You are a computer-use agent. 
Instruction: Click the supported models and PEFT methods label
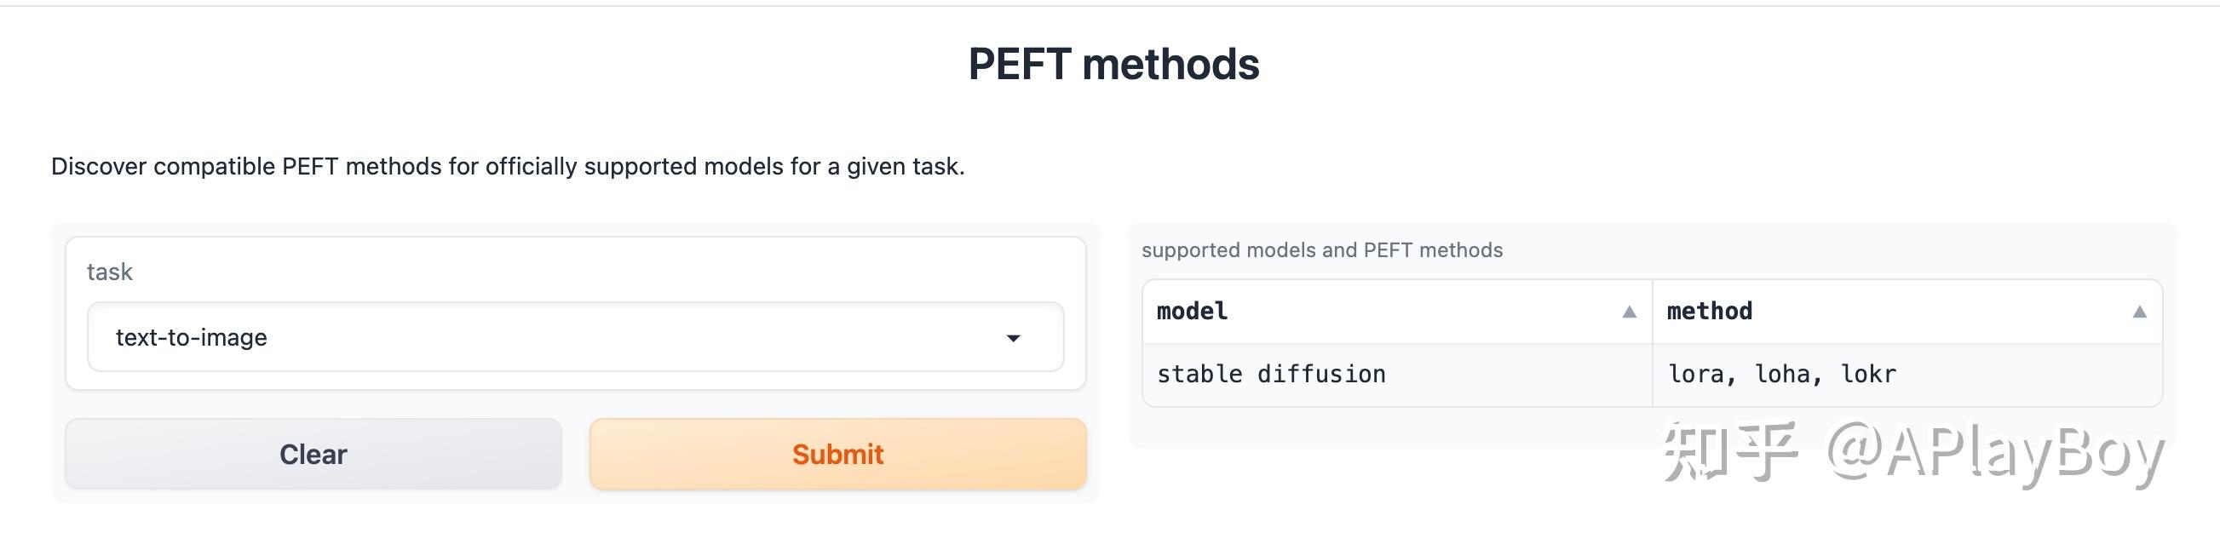[x=1322, y=250]
